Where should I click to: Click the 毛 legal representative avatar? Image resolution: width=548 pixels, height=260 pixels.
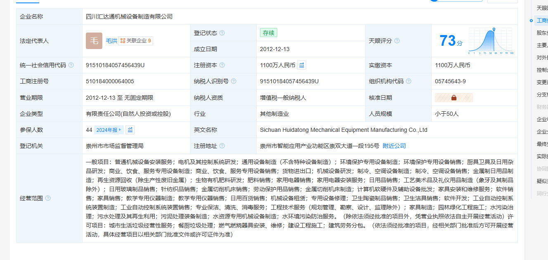click(x=94, y=41)
